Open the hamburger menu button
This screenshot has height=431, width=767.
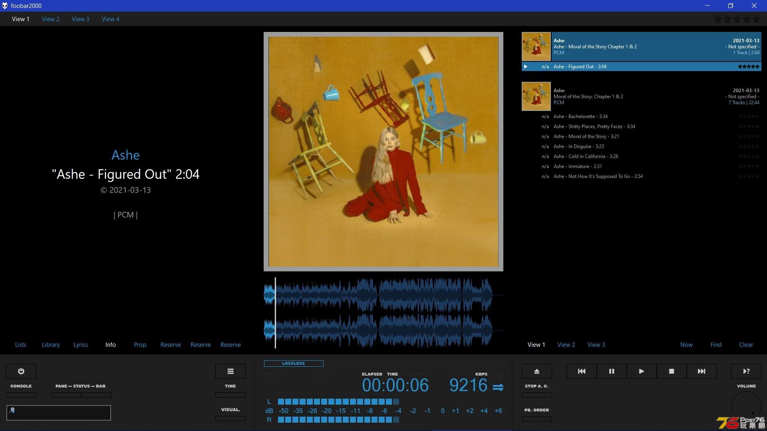pos(230,371)
